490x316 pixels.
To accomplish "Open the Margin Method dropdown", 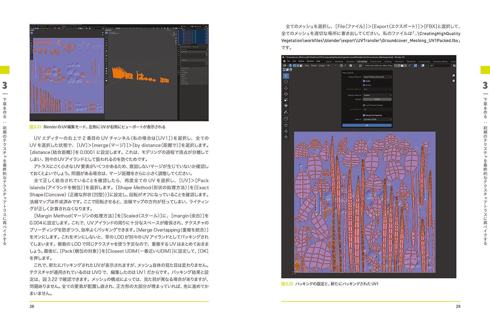I will tap(377, 95).
